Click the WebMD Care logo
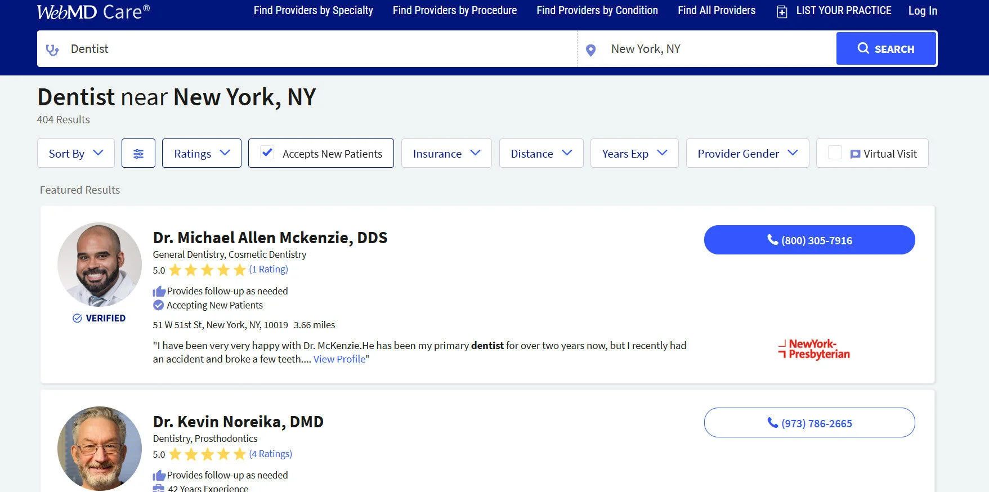The height and width of the screenshot is (492, 989). [x=92, y=11]
